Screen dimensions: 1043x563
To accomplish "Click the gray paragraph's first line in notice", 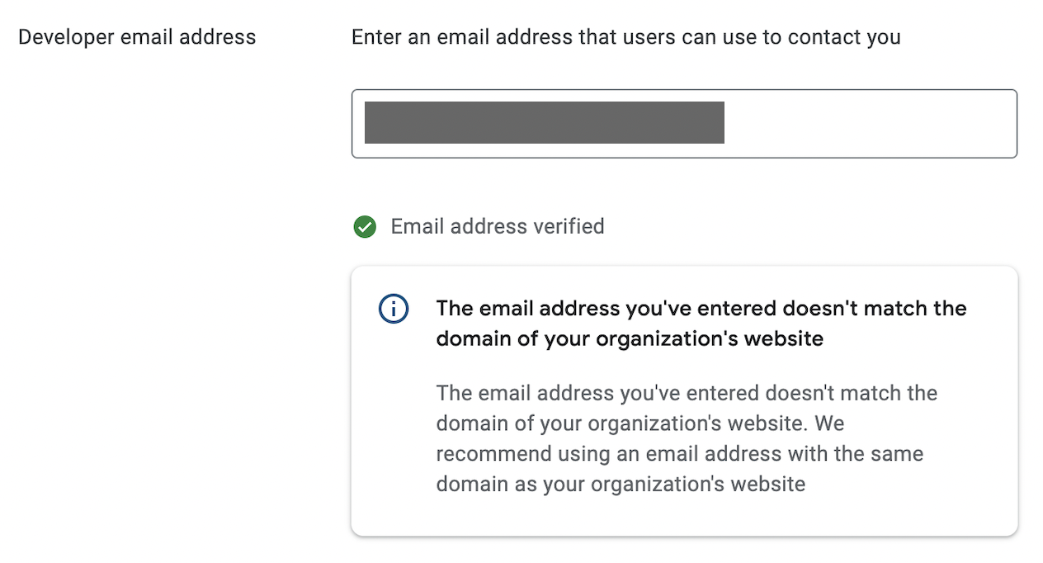I will tap(687, 392).
